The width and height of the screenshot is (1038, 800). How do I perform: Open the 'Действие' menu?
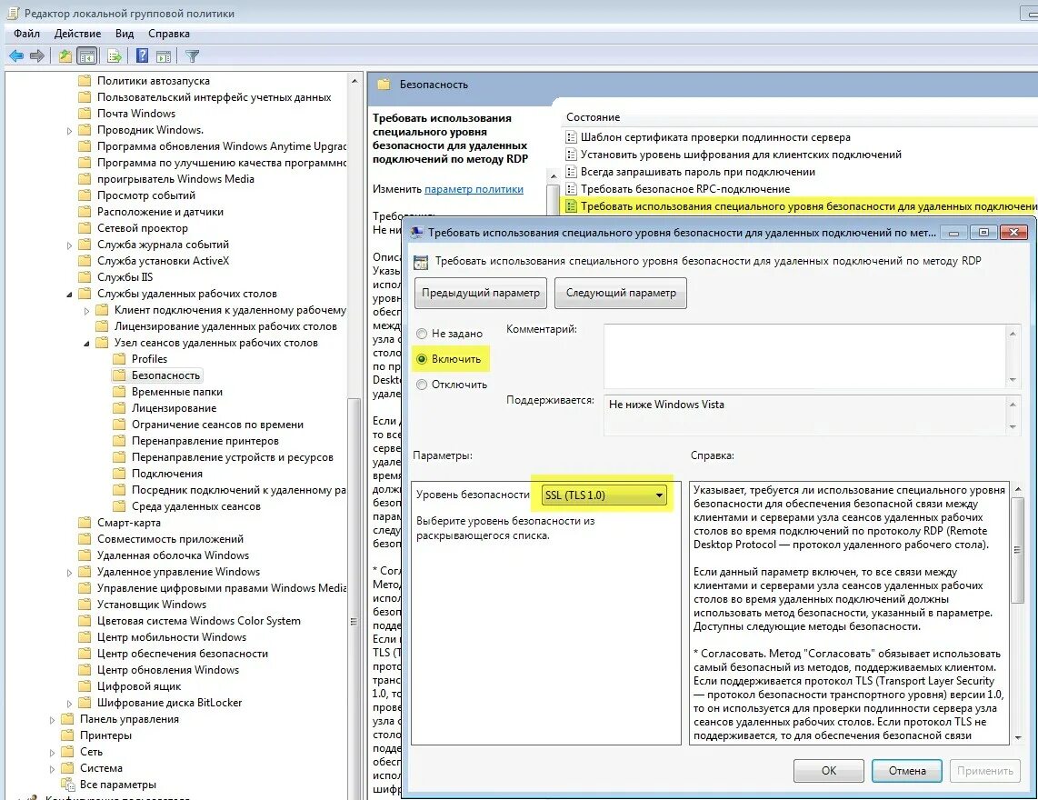[77, 33]
